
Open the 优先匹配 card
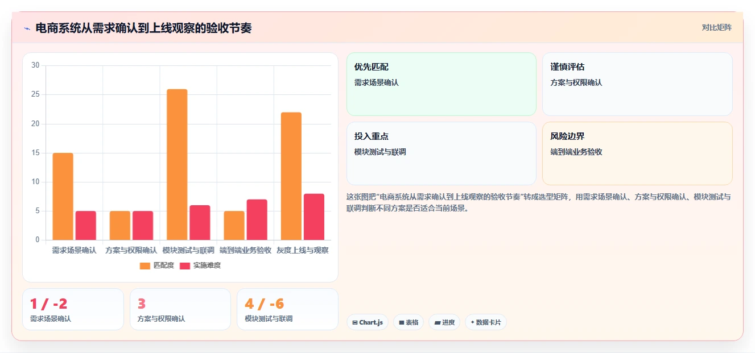[x=442, y=84]
